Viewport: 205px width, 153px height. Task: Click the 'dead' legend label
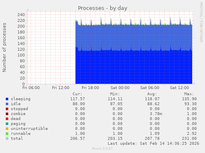[16, 119]
